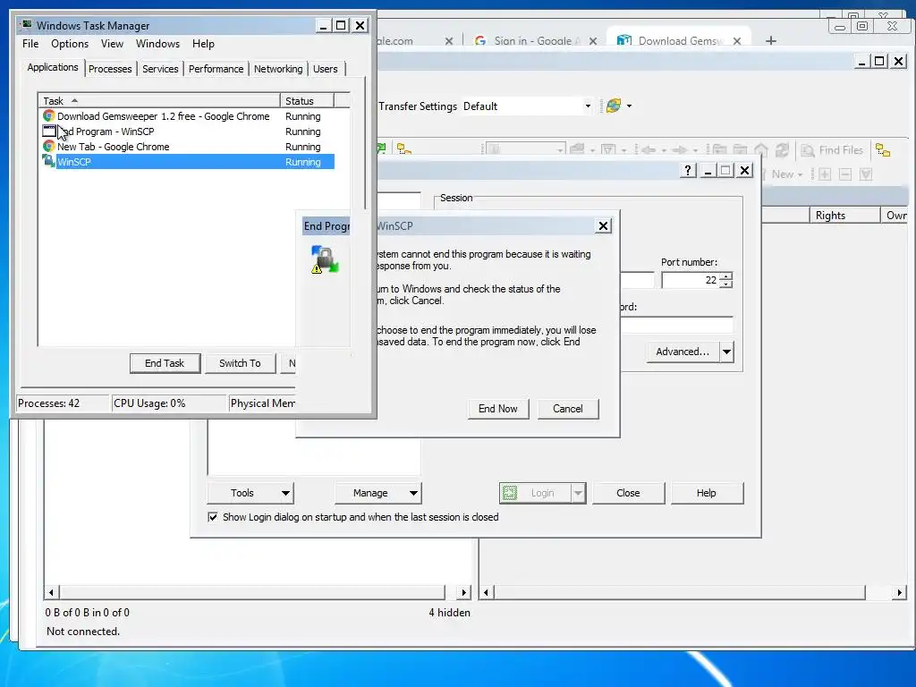This screenshot has height=687, width=916.
Task: Click the Port number input field
Action: tap(690, 280)
